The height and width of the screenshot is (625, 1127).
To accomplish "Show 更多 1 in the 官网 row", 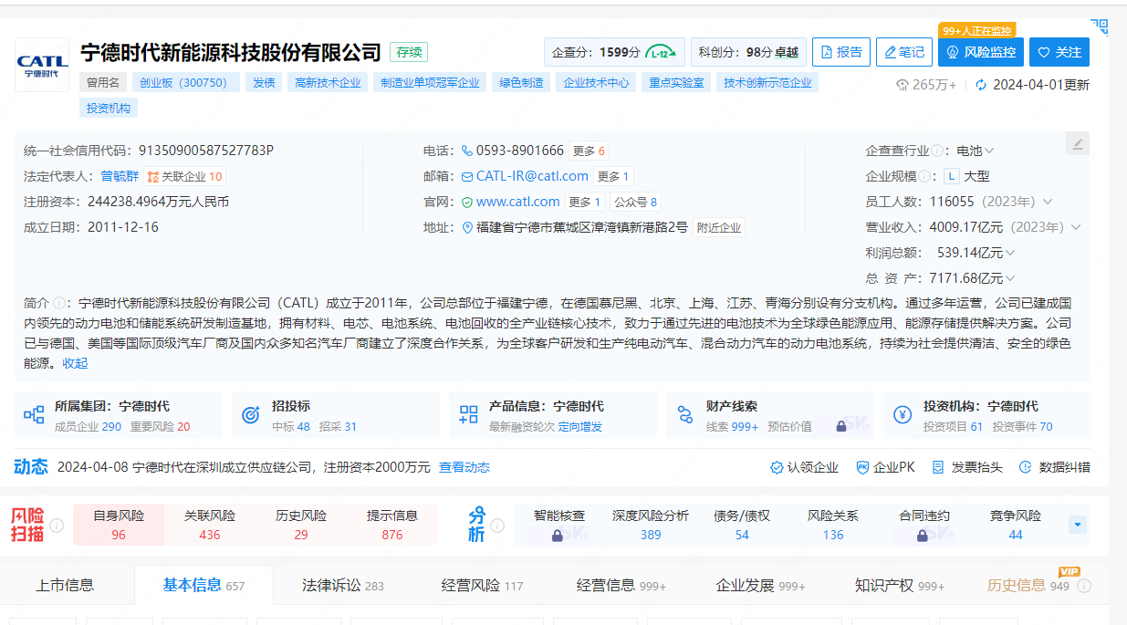I will click(585, 202).
